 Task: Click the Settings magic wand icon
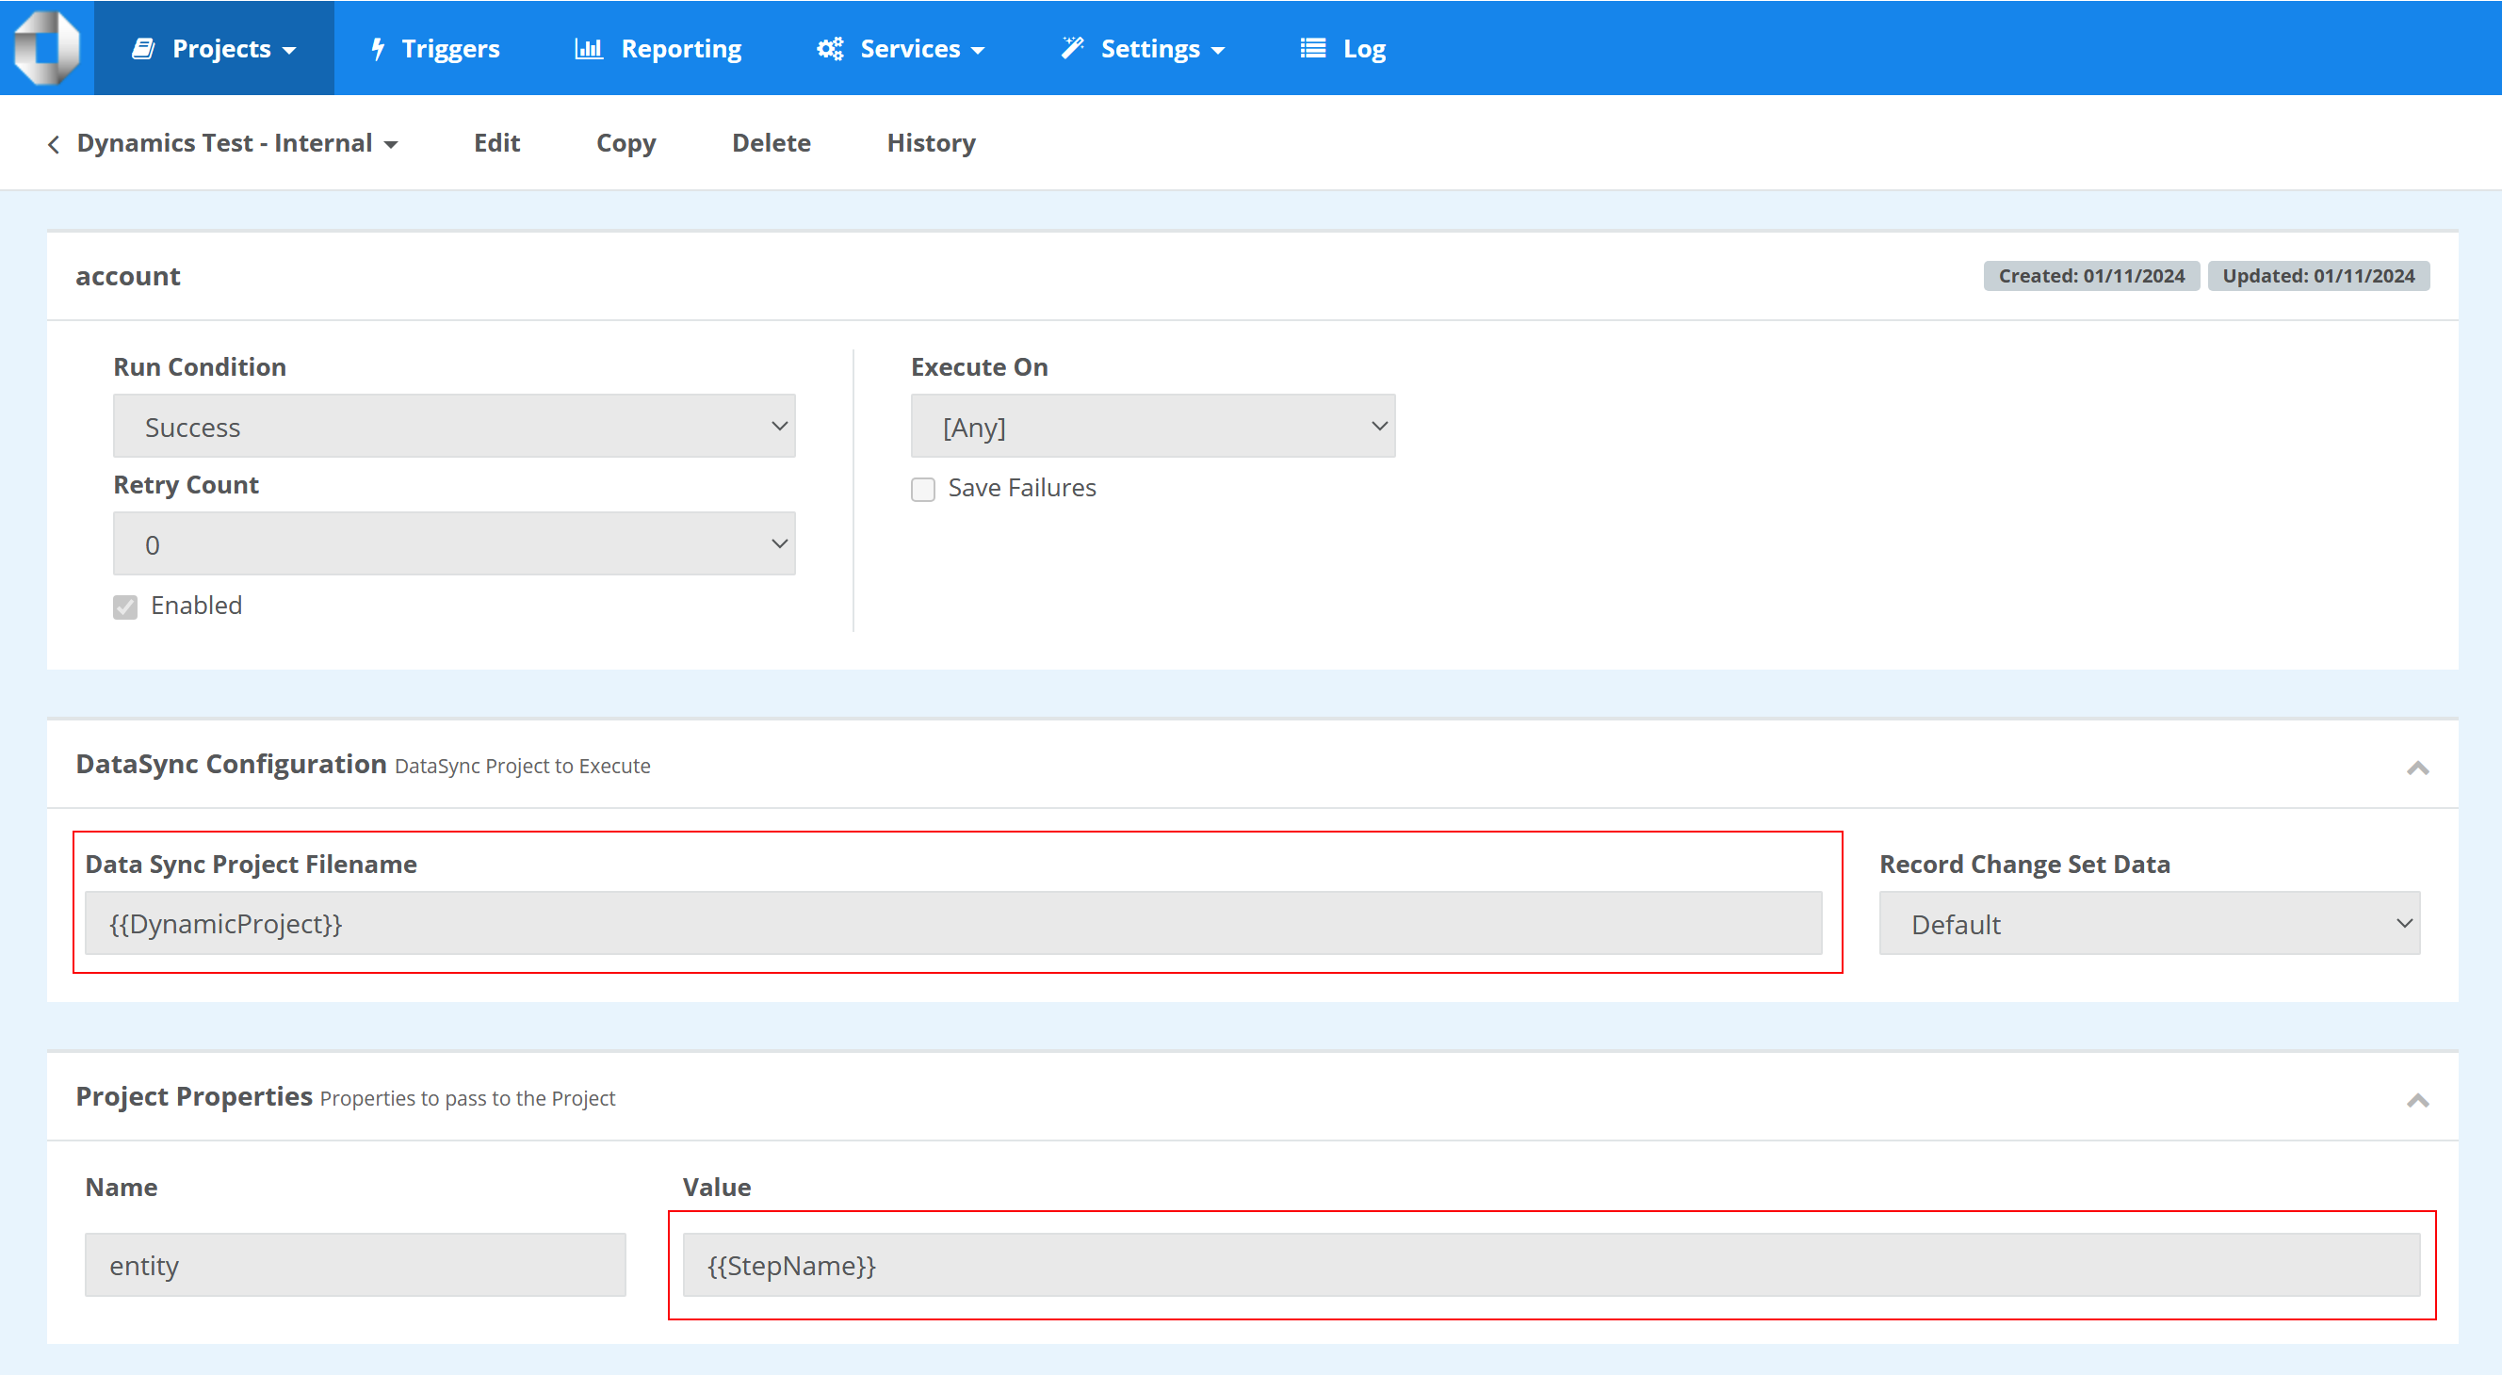[x=1072, y=48]
